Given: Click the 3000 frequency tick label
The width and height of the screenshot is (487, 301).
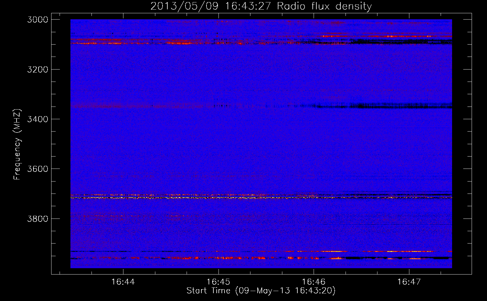Looking at the screenshot, I should [x=38, y=20].
